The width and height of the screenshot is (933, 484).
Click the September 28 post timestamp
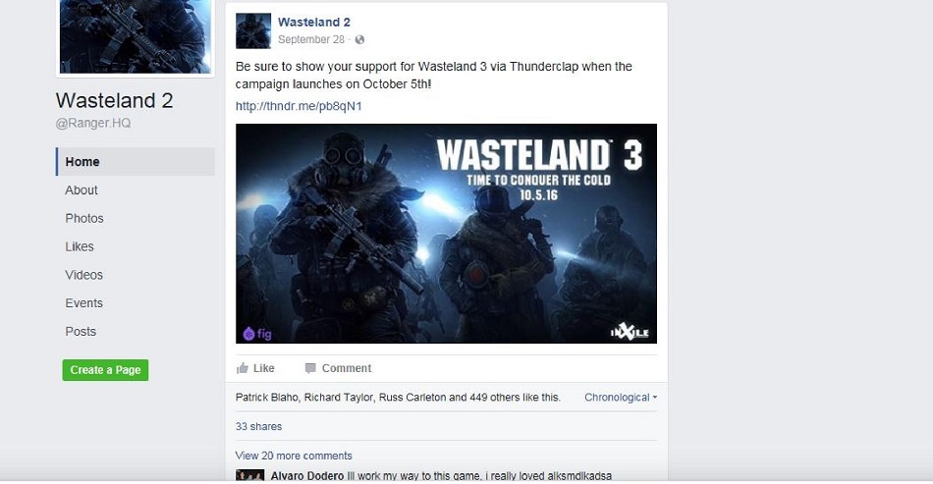pyautogui.click(x=311, y=40)
